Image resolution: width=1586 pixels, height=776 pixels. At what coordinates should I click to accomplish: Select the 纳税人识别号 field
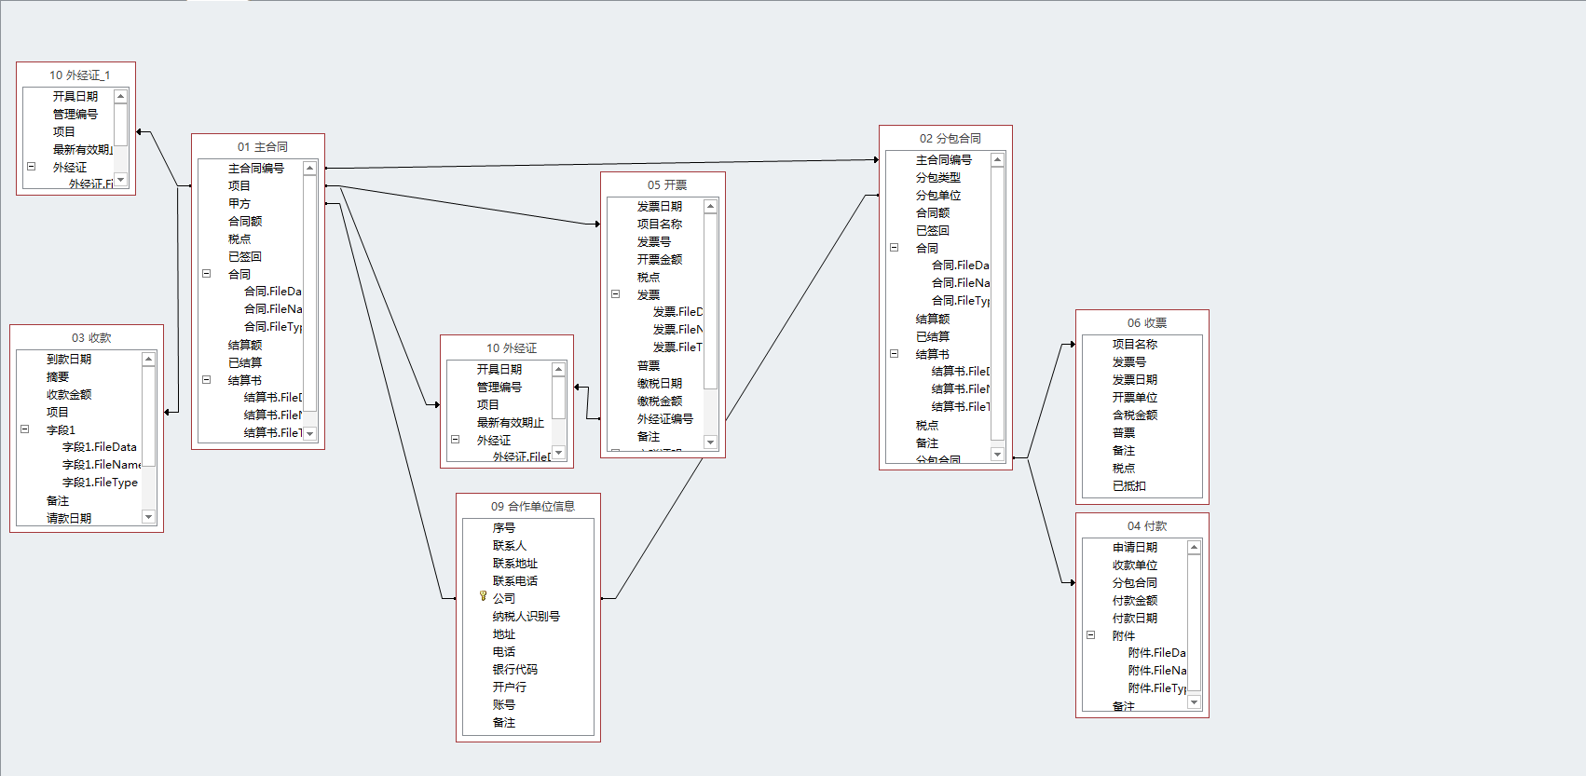(x=526, y=616)
